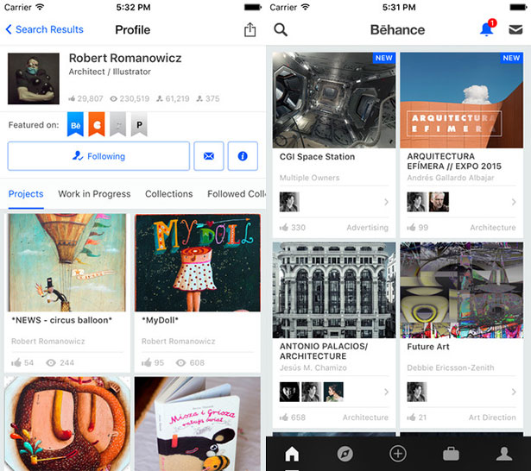Image resolution: width=531 pixels, height=471 pixels.
Task: Open the person profile tab in bottom bar
Action: click(504, 454)
